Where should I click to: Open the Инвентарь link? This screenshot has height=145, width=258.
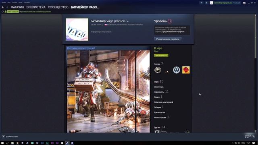click(158, 87)
